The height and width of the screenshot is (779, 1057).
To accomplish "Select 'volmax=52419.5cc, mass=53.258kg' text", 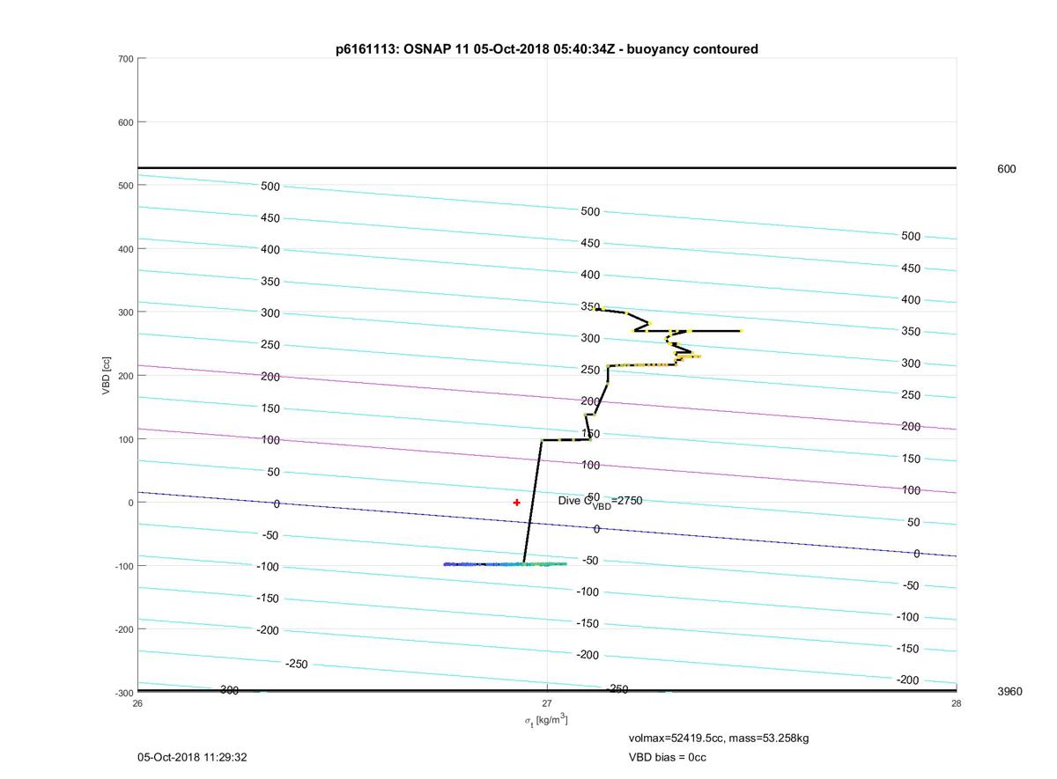I will (x=718, y=738).
